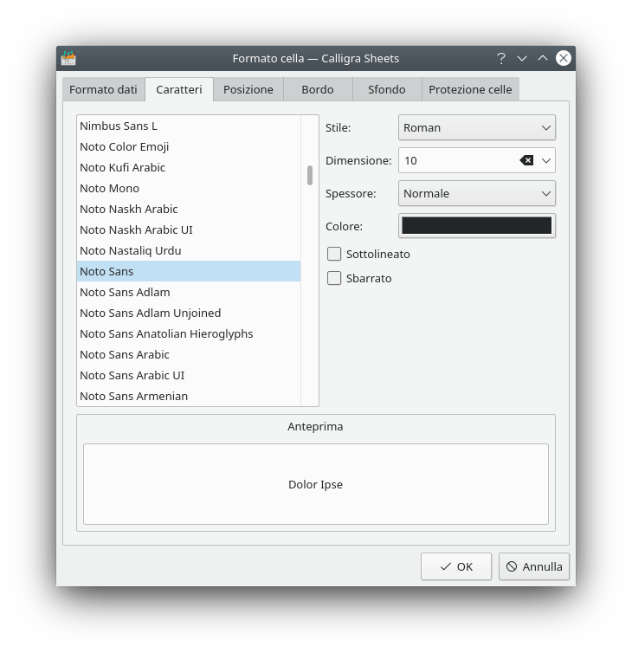Close the Formato cella dialog
Image resolution: width=632 pixels, height=653 pixels.
tap(564, 58)
